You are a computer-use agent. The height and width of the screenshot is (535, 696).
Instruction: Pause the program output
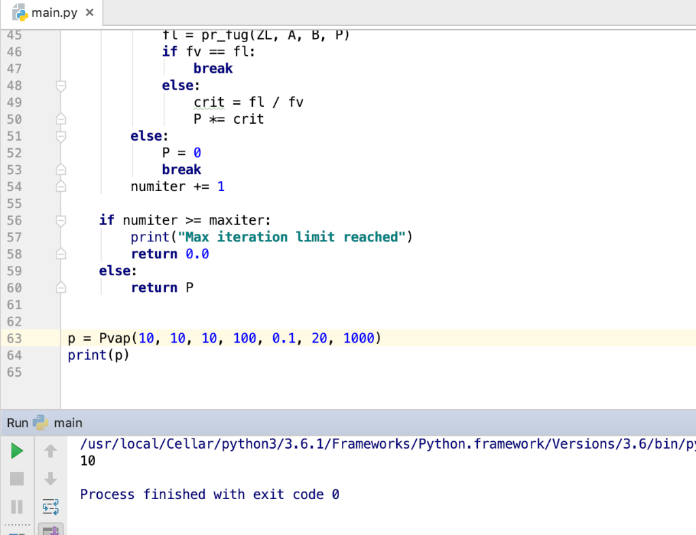point(17,506)
